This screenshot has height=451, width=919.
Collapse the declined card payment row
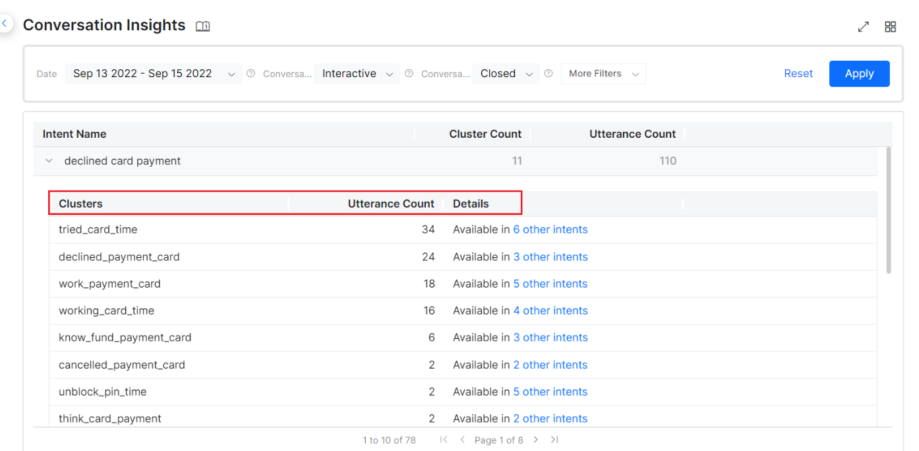tap(49, 161)
